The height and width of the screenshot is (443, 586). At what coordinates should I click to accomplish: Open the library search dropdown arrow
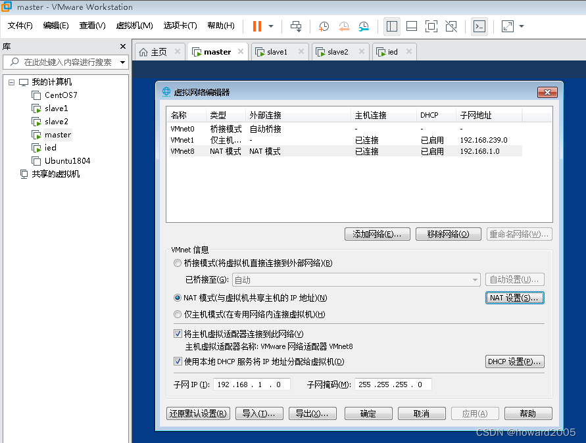pos(122,62)
